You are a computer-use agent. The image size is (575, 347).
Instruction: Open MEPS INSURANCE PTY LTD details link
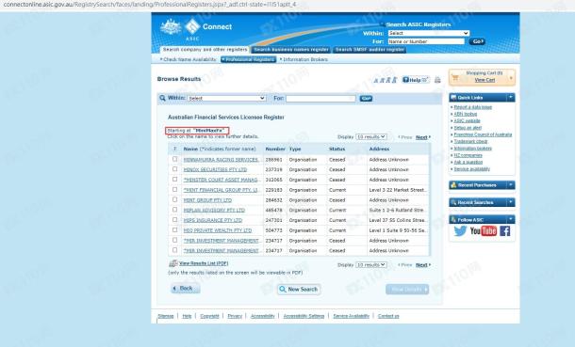pyautogui.click(x=213, y=220)
